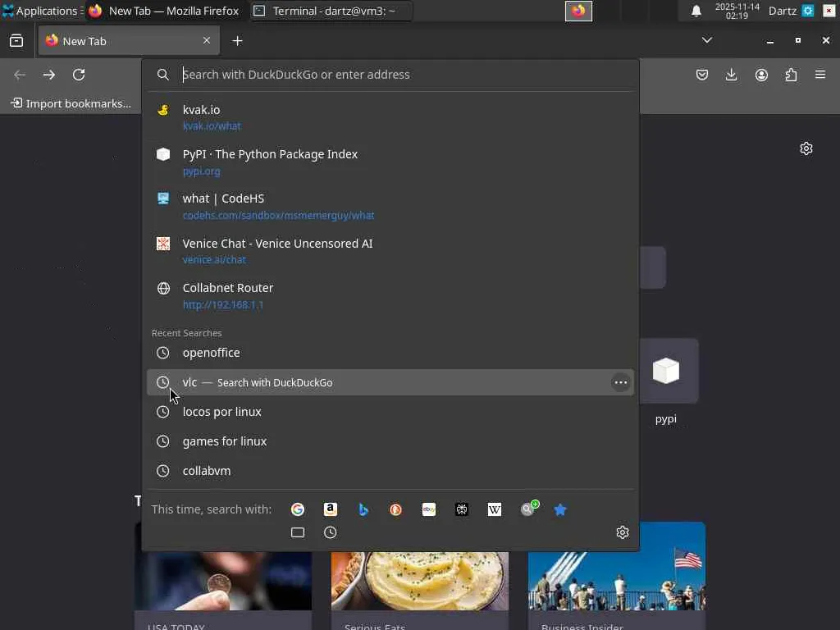Go back one page
Image resolution: width=840 pixels, height=630 pixels.
point(20,75)
